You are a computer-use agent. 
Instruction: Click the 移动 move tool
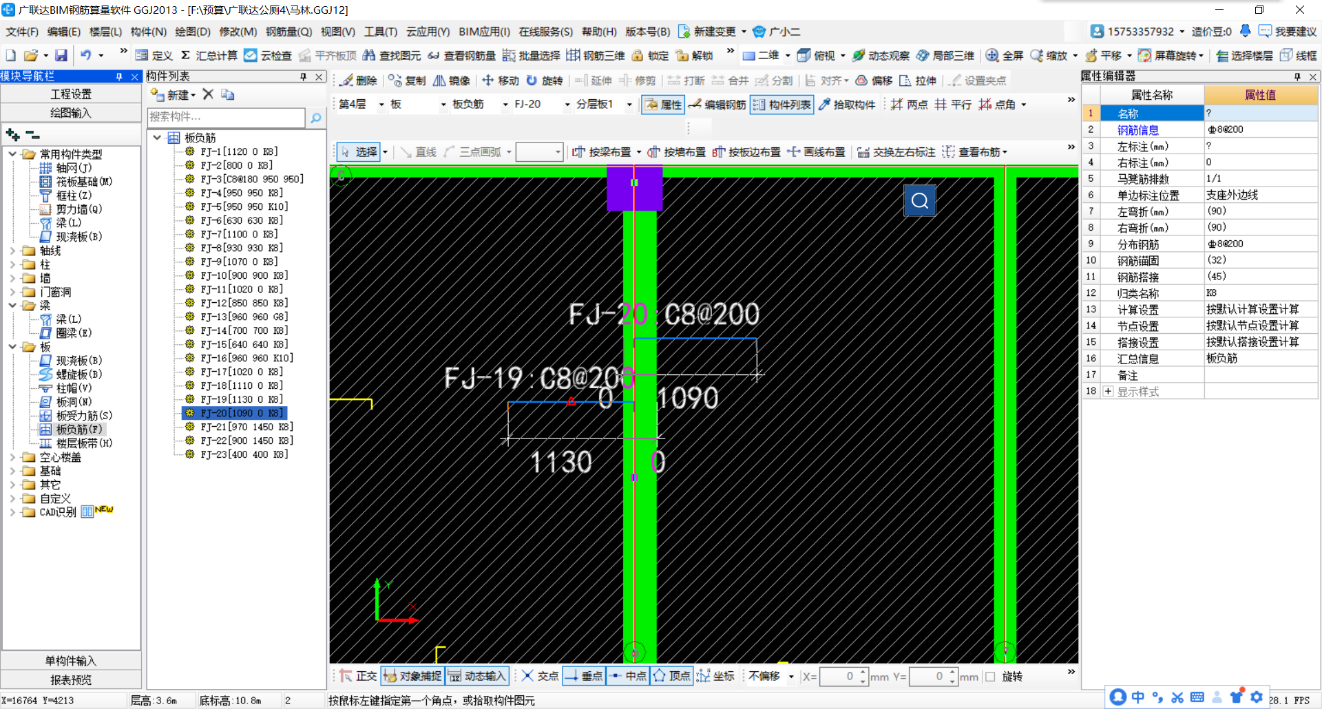click(501, 81)
